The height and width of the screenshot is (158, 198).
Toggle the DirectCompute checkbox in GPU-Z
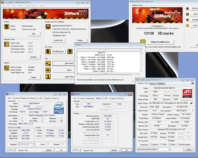tap(178, 144)
